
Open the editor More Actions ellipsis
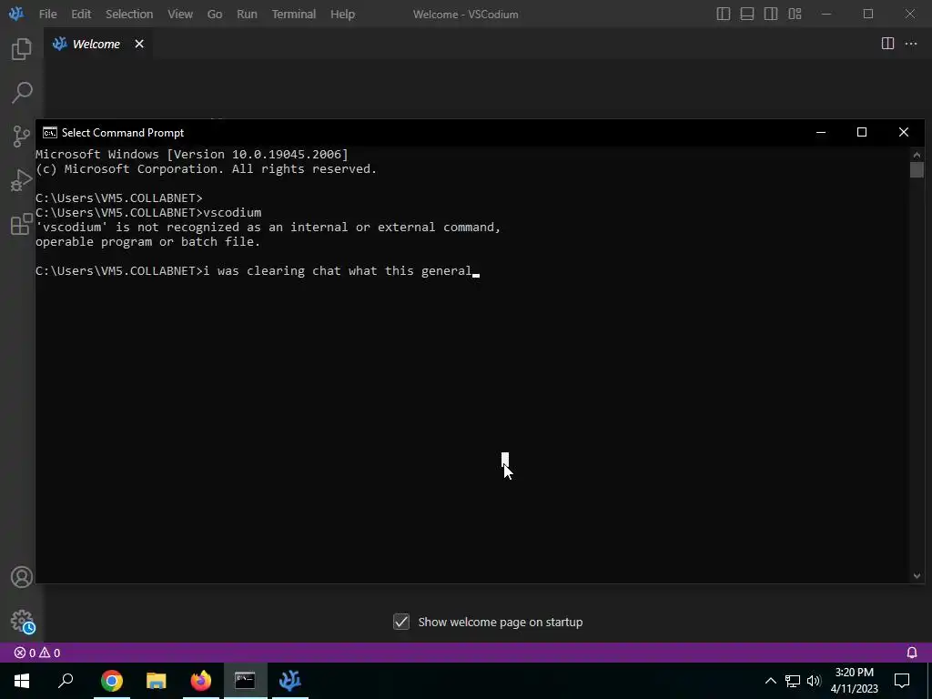click(910, 44)
